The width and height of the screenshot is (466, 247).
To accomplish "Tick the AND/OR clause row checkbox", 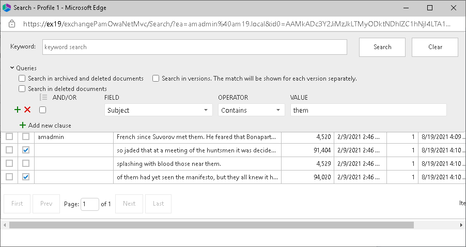I will pos(43,110).
